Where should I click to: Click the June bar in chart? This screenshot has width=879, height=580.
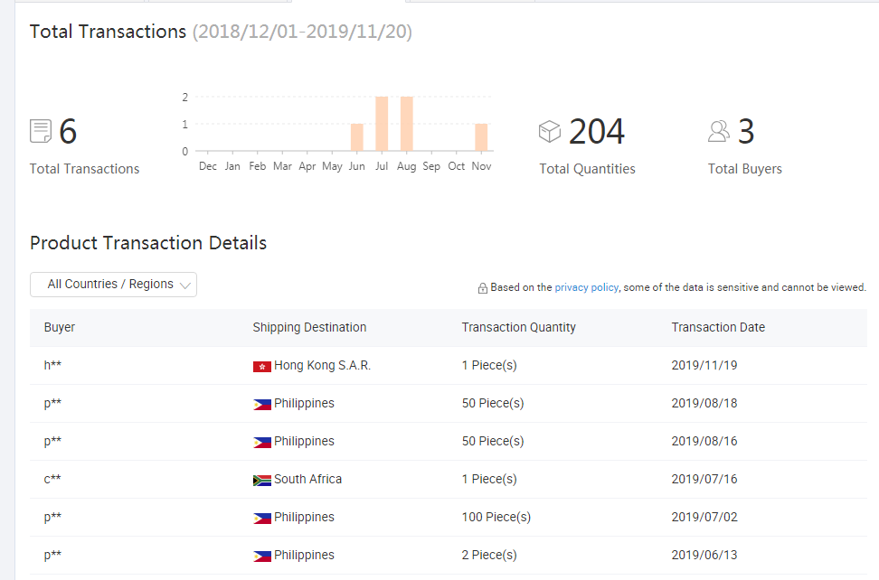(357, 137)
